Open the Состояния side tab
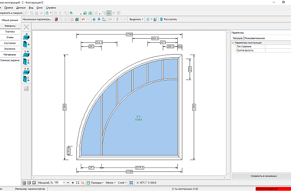 [10, 43]
